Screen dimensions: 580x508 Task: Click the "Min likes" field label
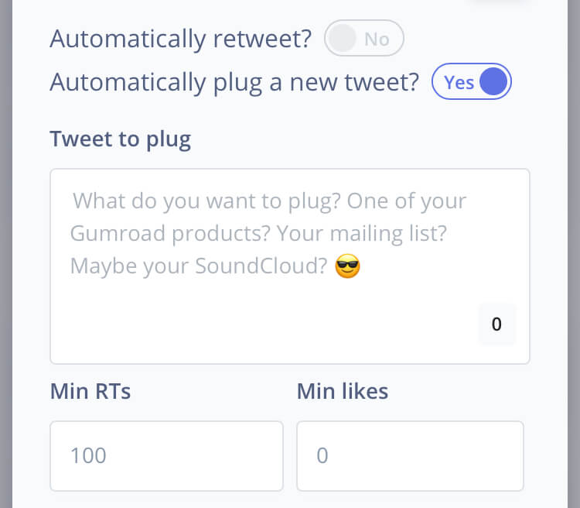(343, 391)
